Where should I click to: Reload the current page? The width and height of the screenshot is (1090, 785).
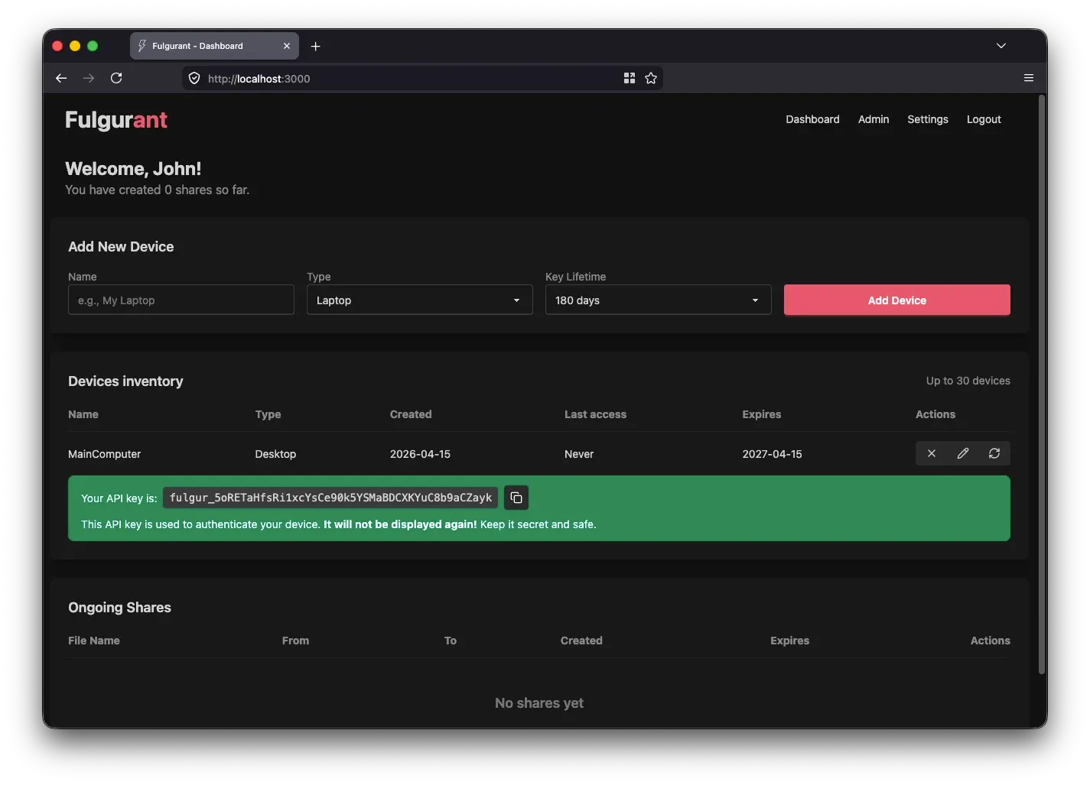click(x=116, y=78)
